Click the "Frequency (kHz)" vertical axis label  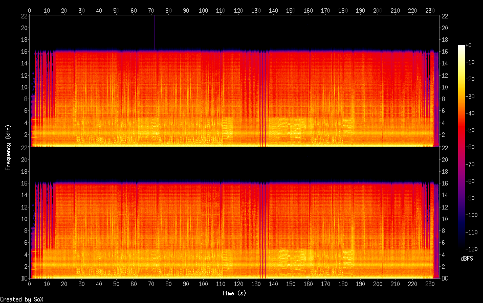coord(8,147)
